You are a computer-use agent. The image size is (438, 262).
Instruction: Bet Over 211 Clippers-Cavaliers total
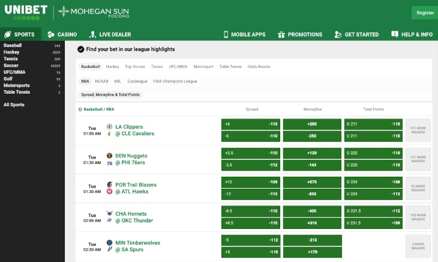(373, 124)
